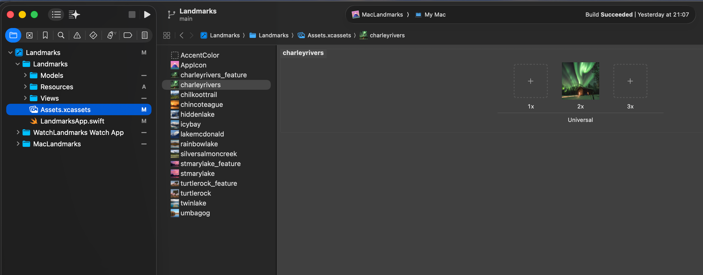Open the Find navigator magnifier

click(x=61, y=36)
